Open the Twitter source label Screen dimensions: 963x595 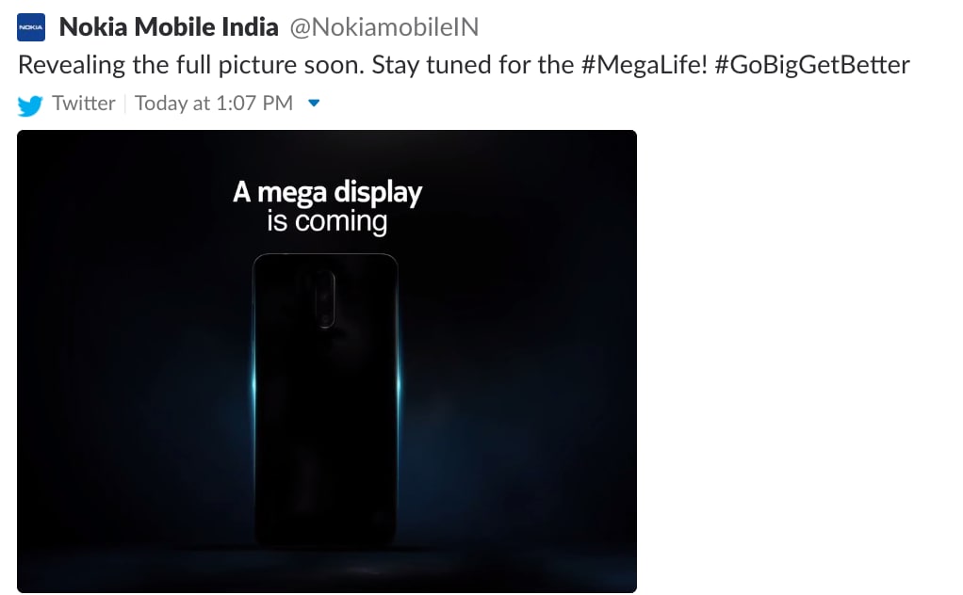tap(84, 104)
